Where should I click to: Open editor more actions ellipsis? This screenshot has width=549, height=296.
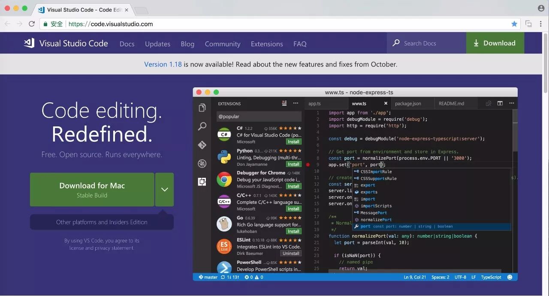pos(511,103)
